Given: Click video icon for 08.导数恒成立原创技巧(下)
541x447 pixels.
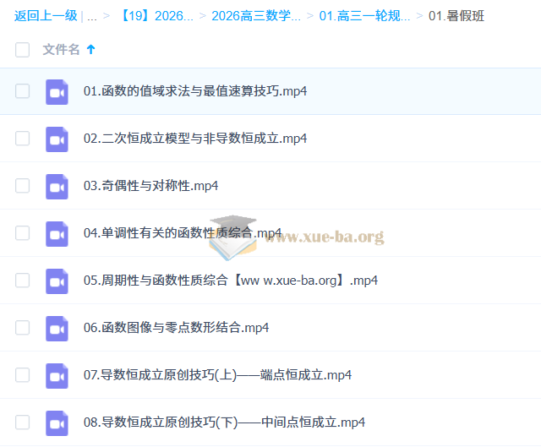Looking at the screenshot, I should 57,422.
